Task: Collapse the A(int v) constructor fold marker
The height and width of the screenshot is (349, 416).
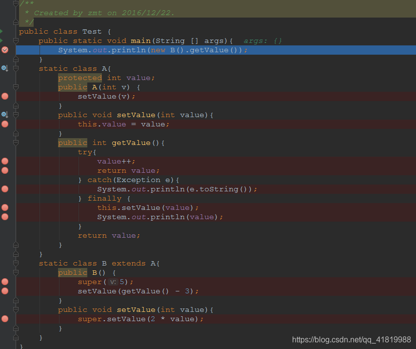Action: (x=16, y=87)
